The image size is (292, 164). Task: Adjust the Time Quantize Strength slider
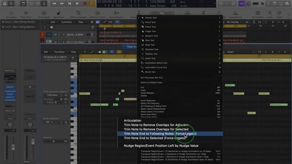(58, 99)
